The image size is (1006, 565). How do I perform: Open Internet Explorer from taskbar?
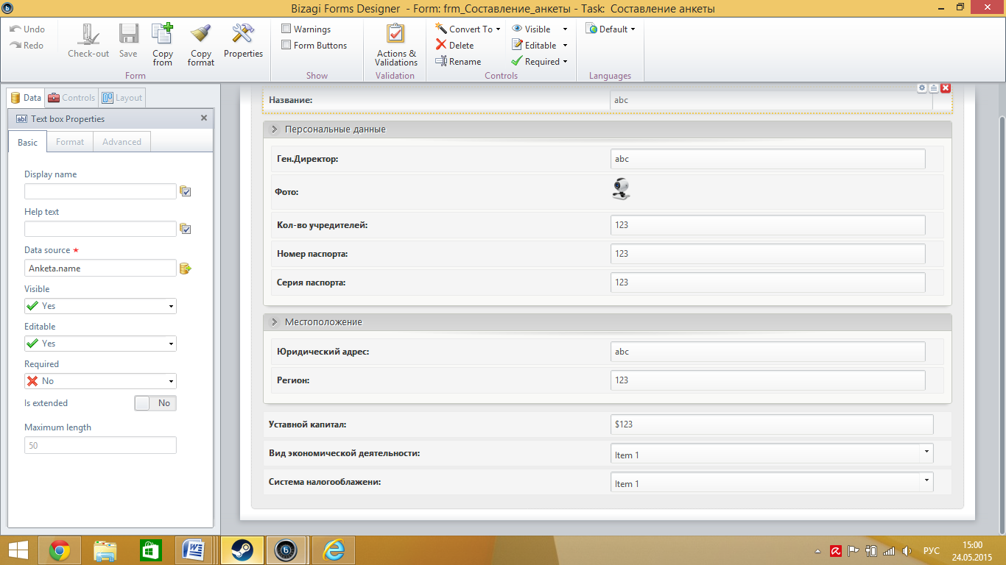point(334,550)
